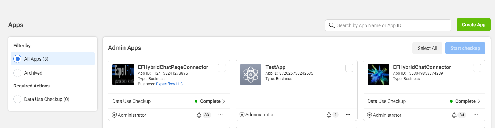
Task: Click the search magnifier icon
Action: [x=332, y=25]
